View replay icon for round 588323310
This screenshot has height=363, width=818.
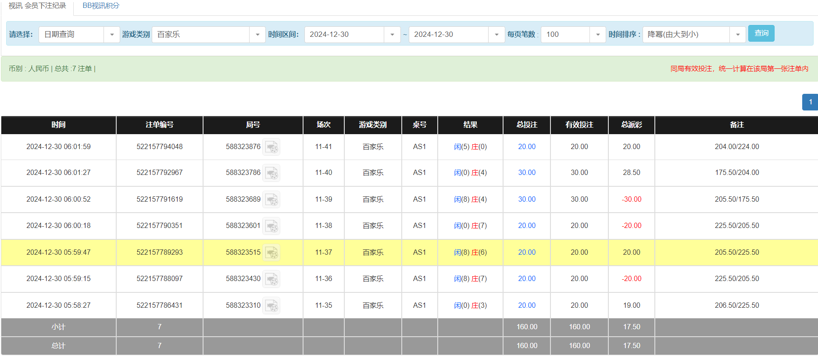coord(271,306)
